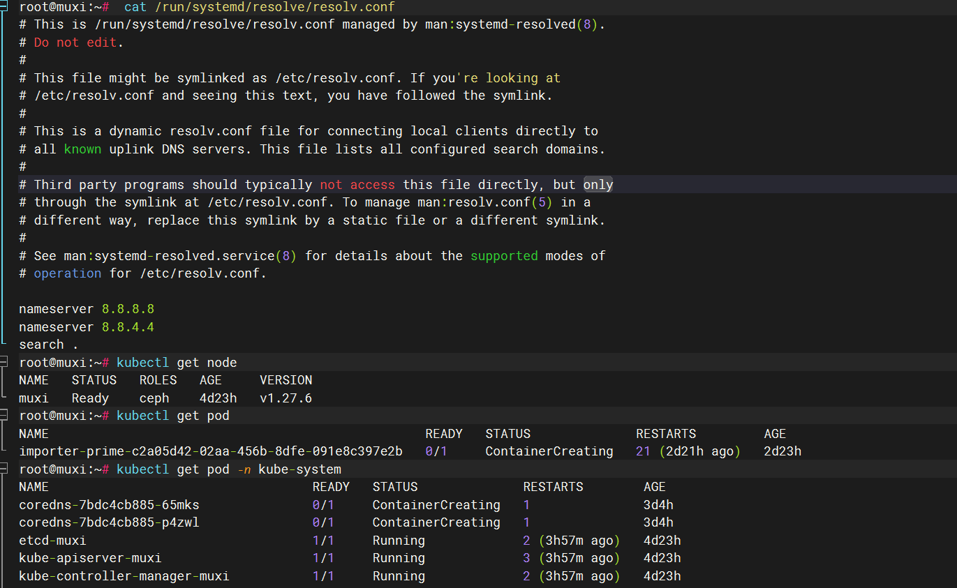957x588 pixels.
Task: Click the VERSION column header
Action: click(x=285, y=380)
